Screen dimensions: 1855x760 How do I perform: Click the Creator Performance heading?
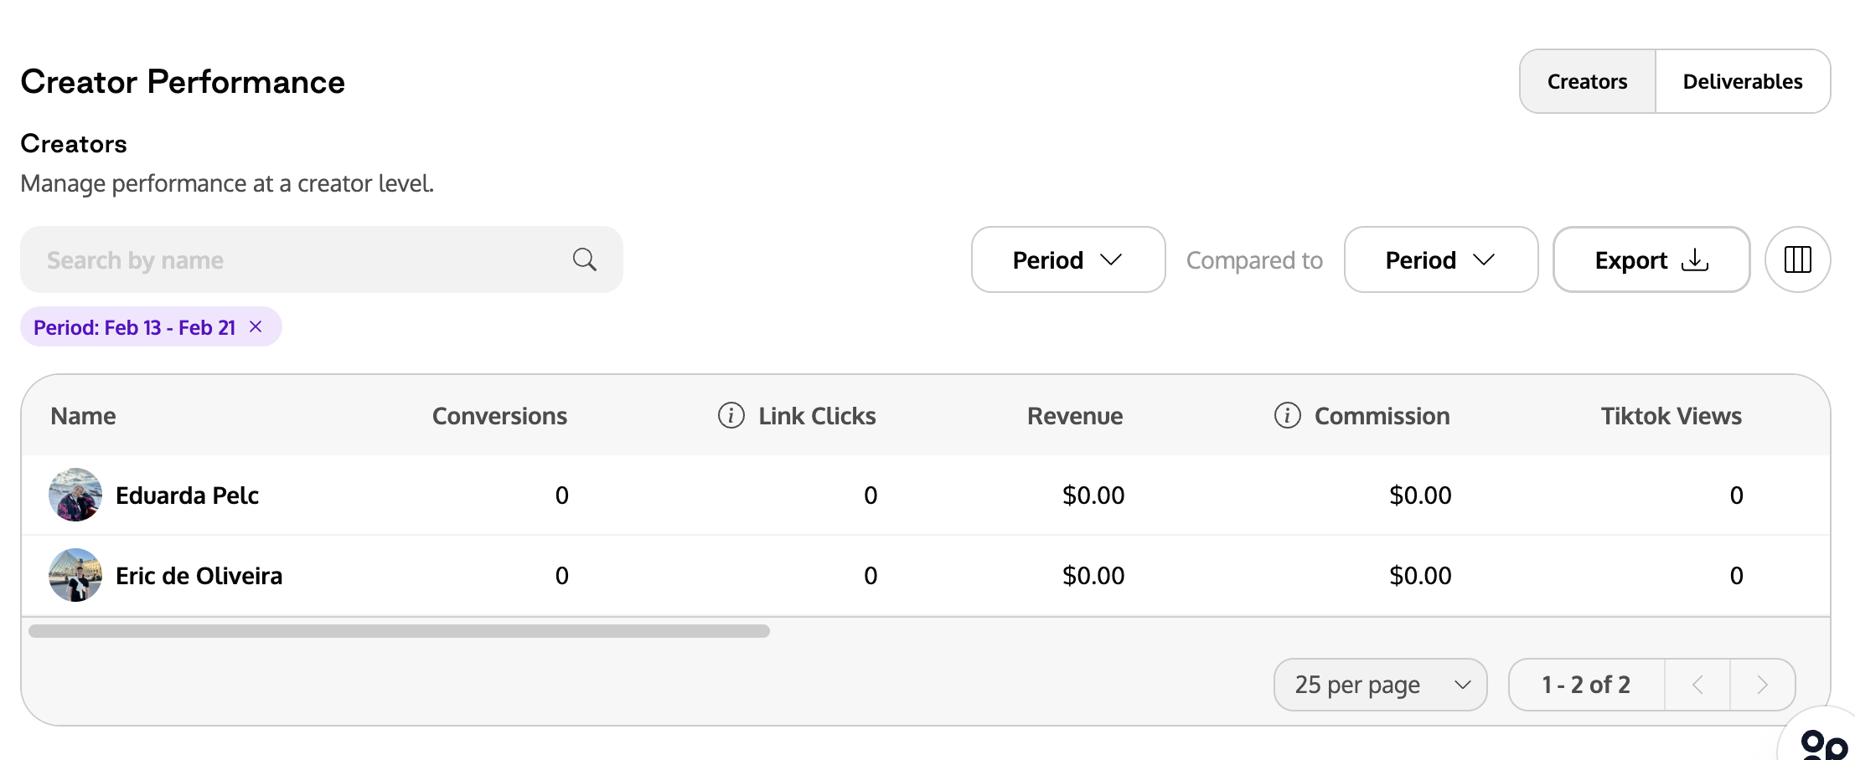click(183, 82)
